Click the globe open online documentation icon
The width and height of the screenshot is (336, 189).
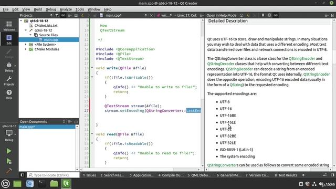tap(269, 15)
